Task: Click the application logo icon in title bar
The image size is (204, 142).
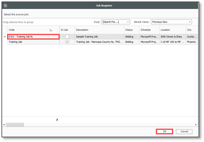Action: [x=5, y=6]
